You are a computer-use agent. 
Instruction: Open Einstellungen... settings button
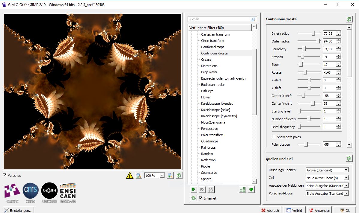(19, 210)
